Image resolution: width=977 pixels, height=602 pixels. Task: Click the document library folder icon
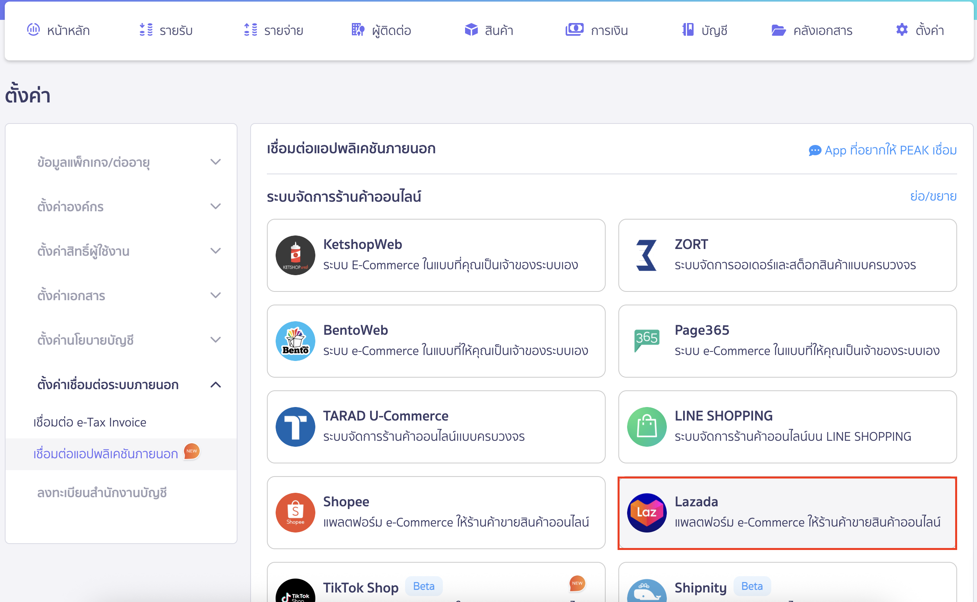coord(778,30)
